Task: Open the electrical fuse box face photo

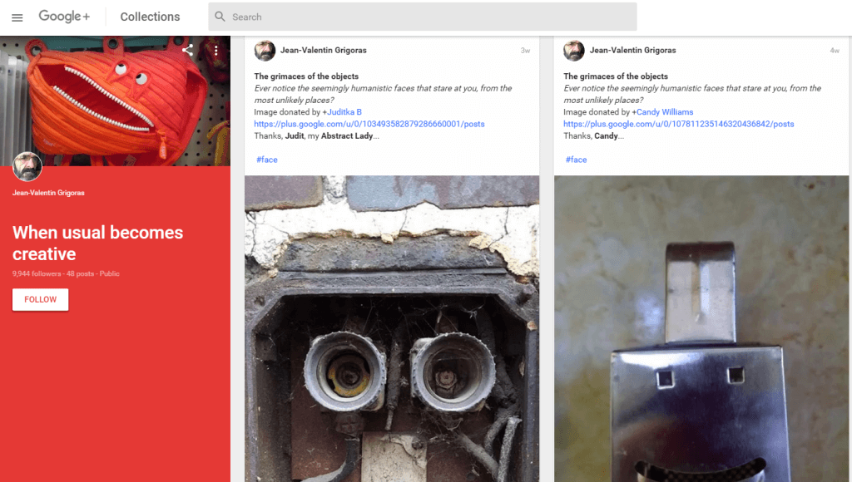Action: pyautogui.click(x=391, y=332)
